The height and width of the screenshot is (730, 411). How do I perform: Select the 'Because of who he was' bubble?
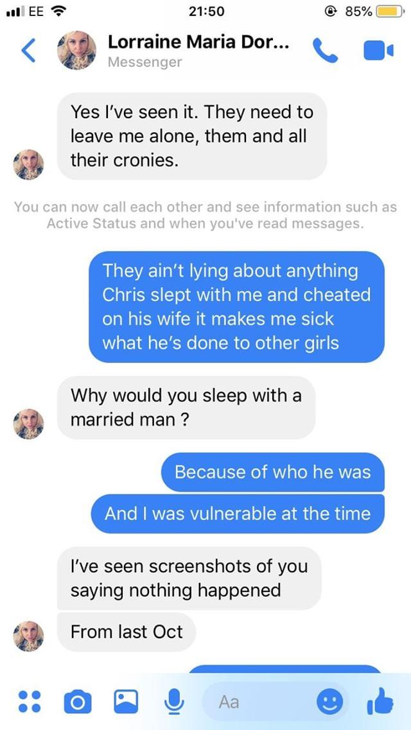pos(273,472)
